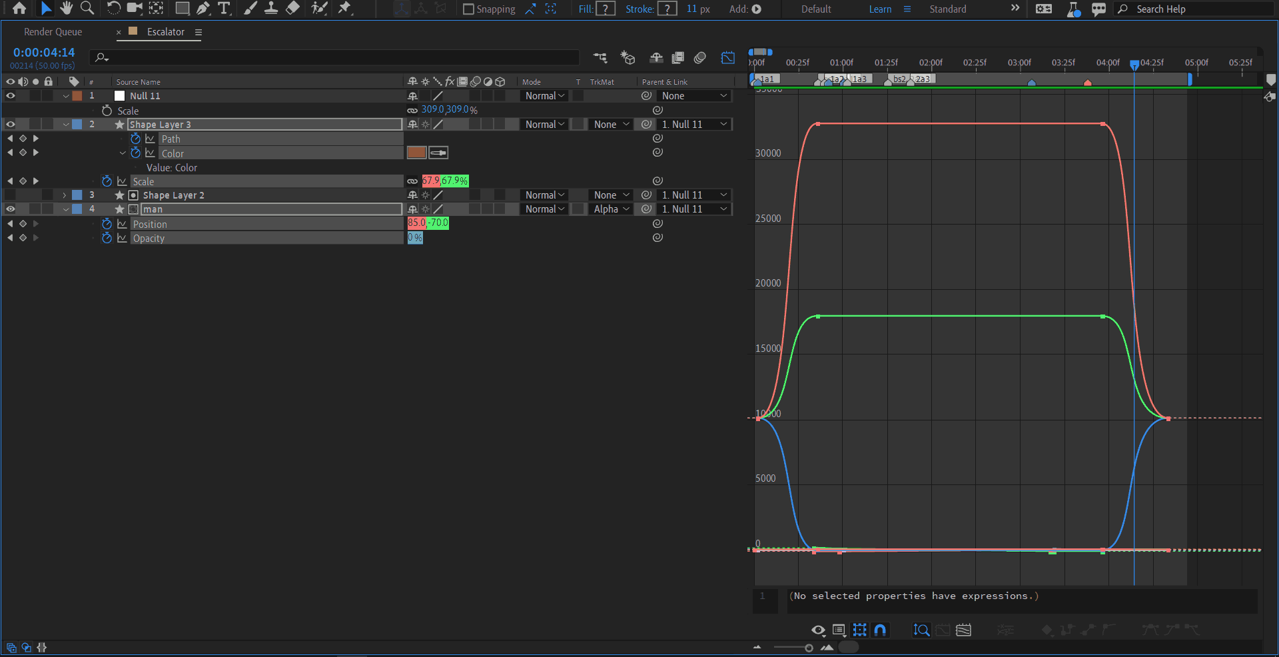Toggle the Opacity stopwatch on man layer
Screen dimensions: 1279x657
107,238
